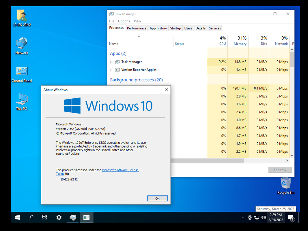The height and width of the screenshot is (231, 308).
Task: Open Task View on the taskbar
Action: (x=44, y=217)
